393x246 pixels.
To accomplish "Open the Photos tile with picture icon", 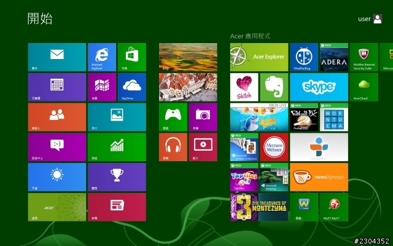I will (117, 117).
